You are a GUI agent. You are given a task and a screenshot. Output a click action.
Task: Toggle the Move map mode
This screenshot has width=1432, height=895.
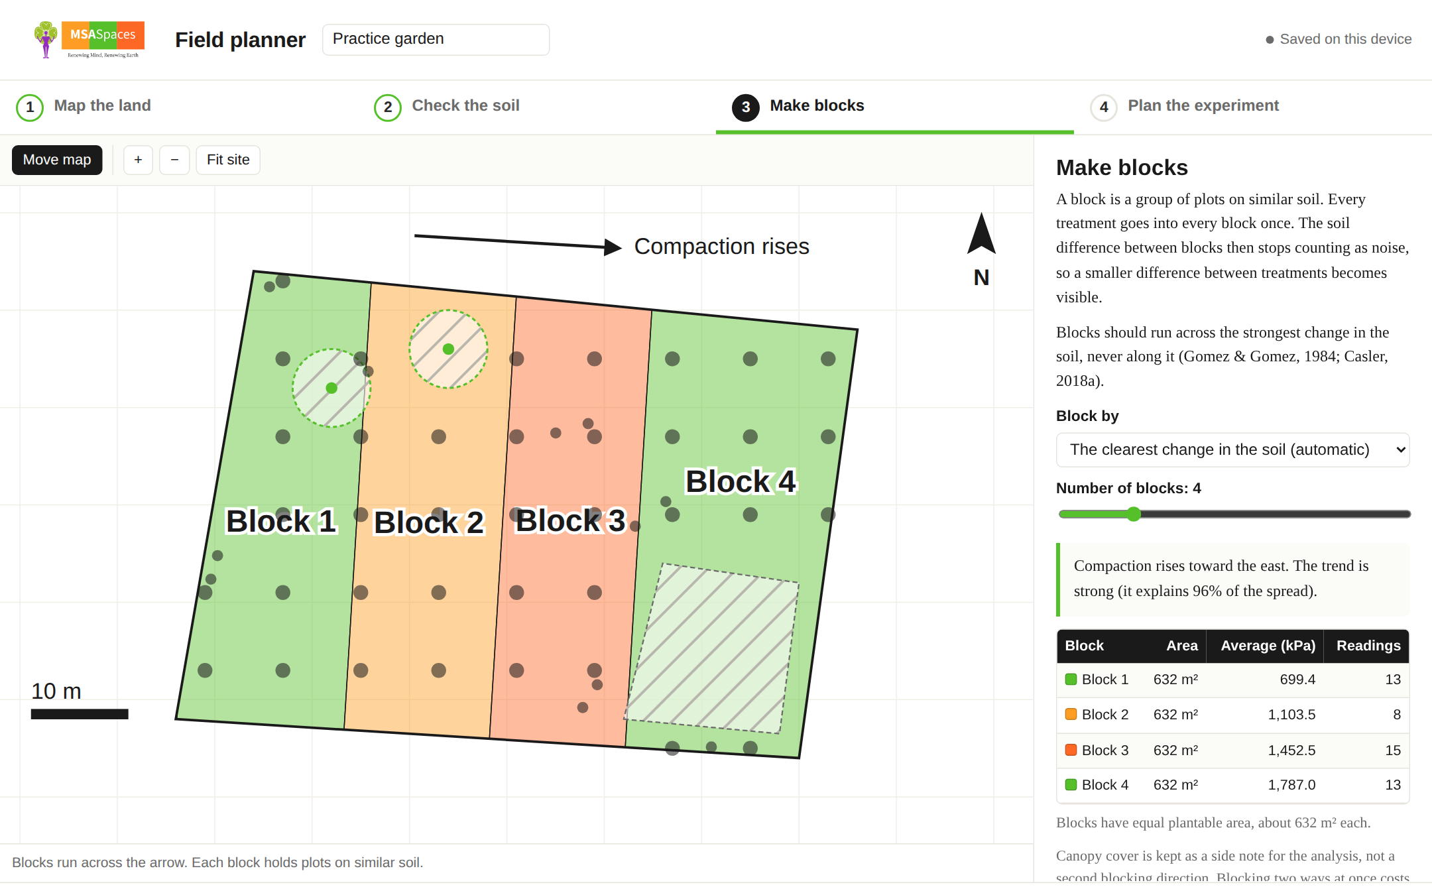(57, 160)
